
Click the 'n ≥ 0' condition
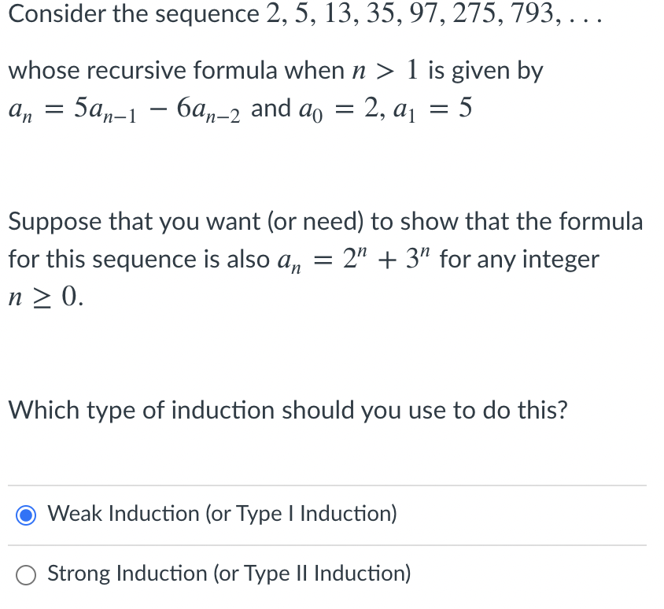45,297
